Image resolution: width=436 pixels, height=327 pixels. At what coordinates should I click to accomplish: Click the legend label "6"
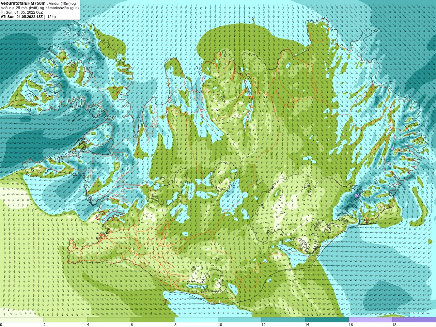(132, 325)
